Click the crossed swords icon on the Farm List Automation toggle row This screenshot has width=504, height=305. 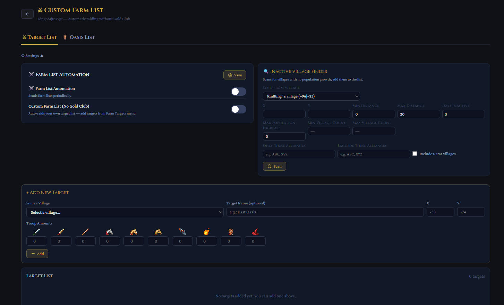click(x=31, y=88)
